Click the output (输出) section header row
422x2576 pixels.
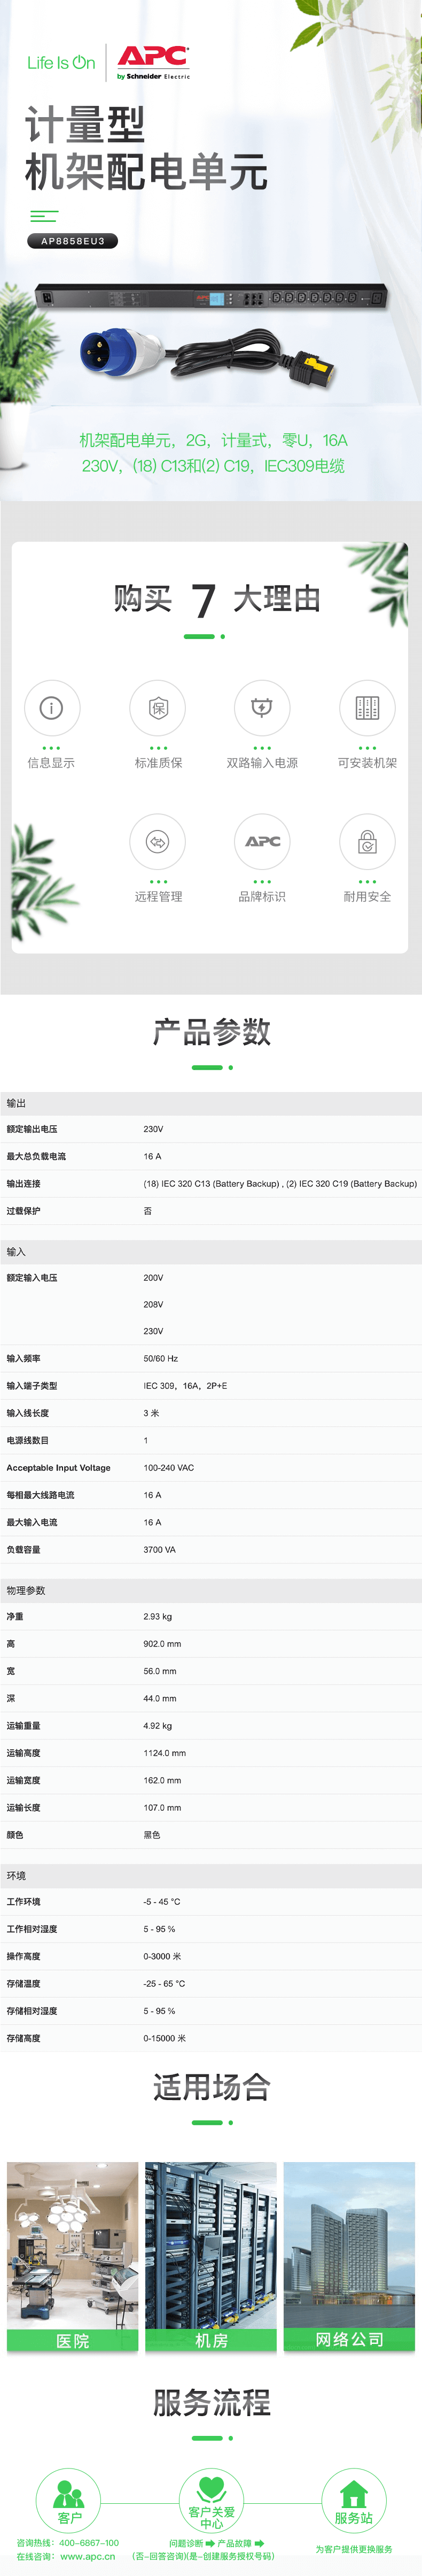pyautogui.click(x=211, y=1103)
